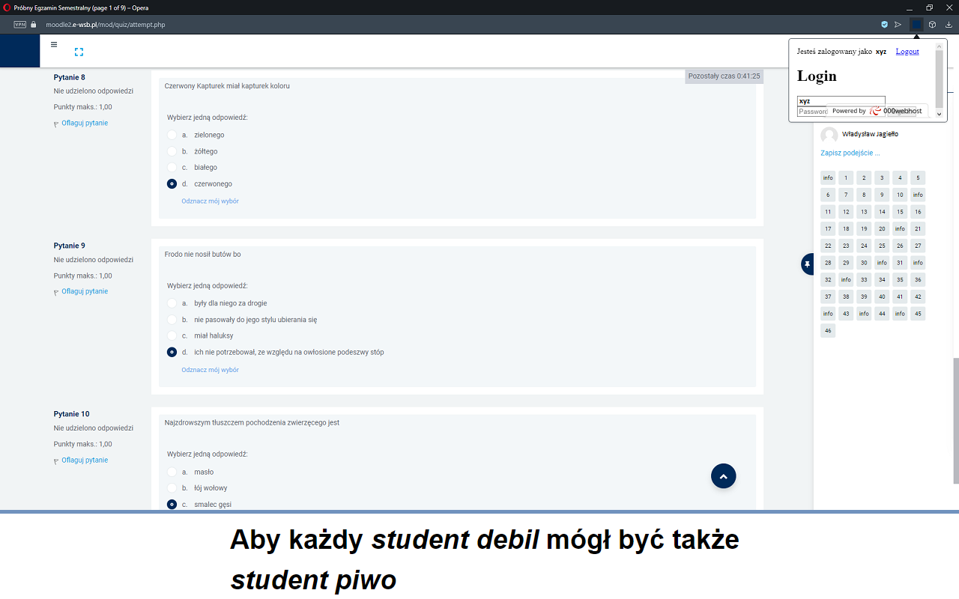Image resolution: width=959 pixels, height=599 pixels.
Task: Go to question 5 in quiz navigation
Action: click(x=918, y=177)
